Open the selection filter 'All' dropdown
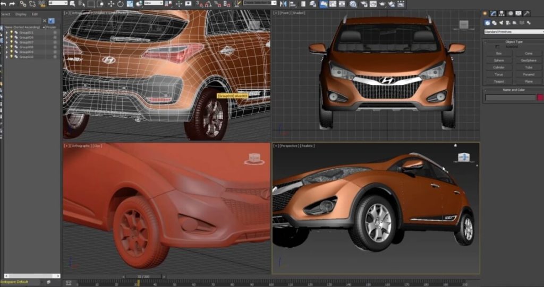Screen dimensions: 544x287 (x=58, y=3)
